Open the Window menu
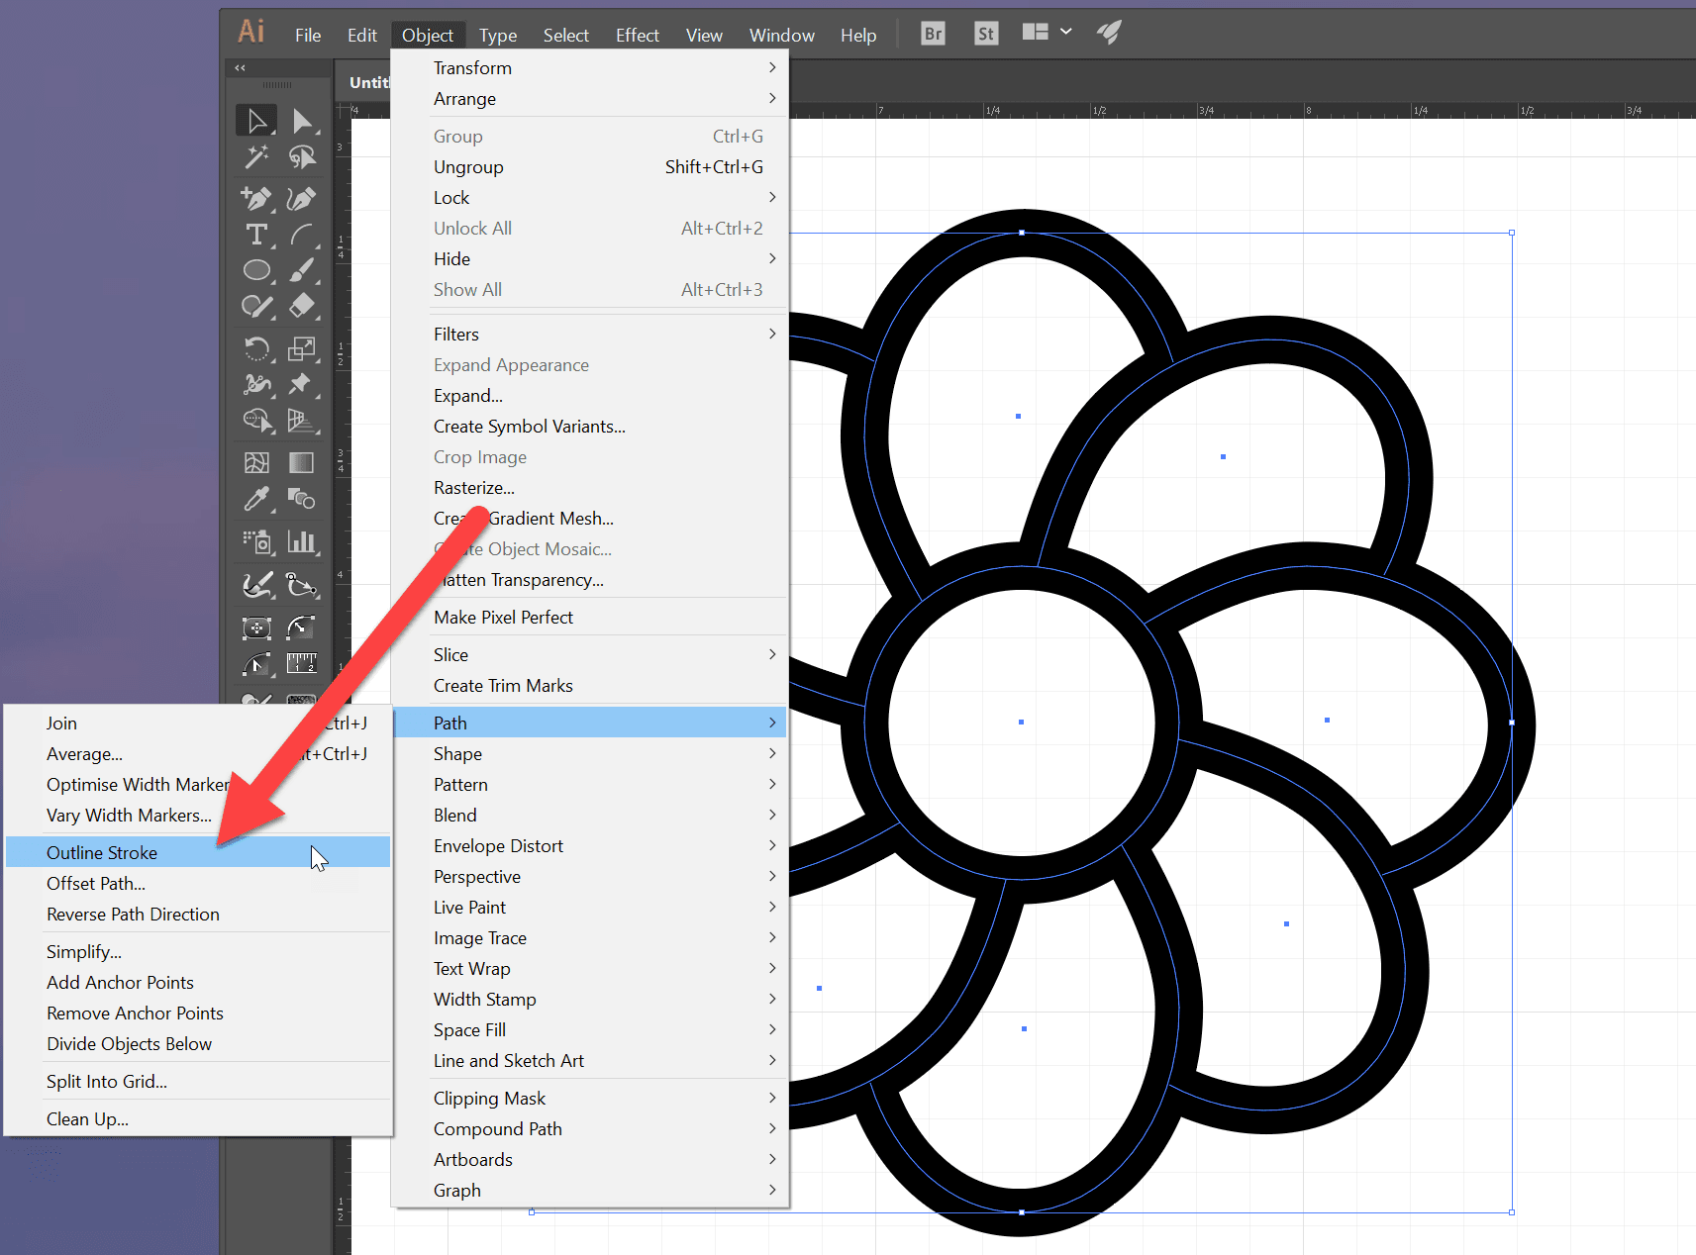This screenshot has height=1255, width=1696. click(781, 35)
